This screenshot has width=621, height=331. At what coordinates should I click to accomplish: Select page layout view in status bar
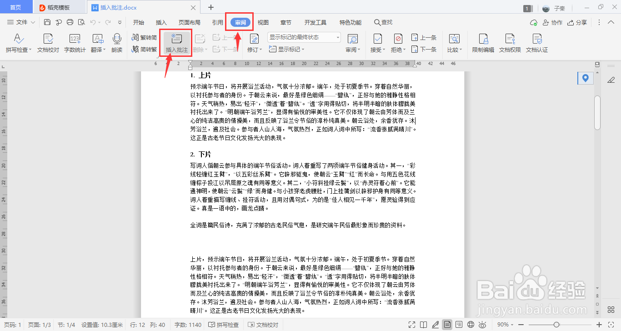coord(447,325)
